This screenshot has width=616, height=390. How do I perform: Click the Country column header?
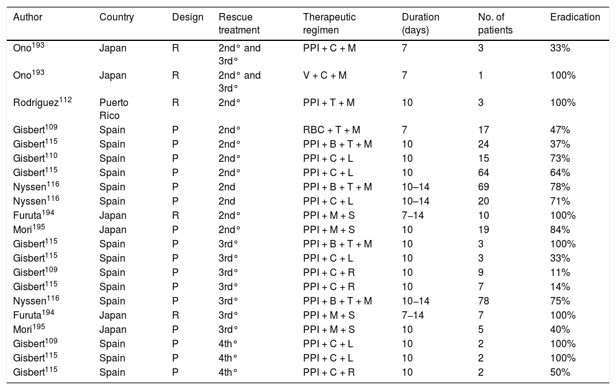coord(116,17)
